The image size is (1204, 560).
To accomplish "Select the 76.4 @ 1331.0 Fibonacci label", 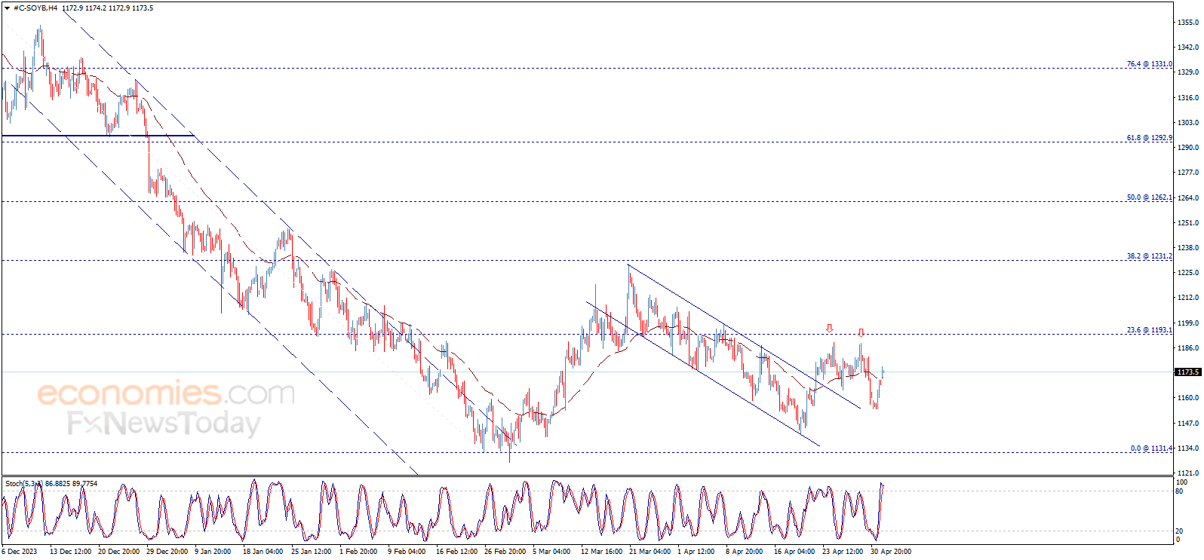I will pyautogui.click(x=1150, y=64).
